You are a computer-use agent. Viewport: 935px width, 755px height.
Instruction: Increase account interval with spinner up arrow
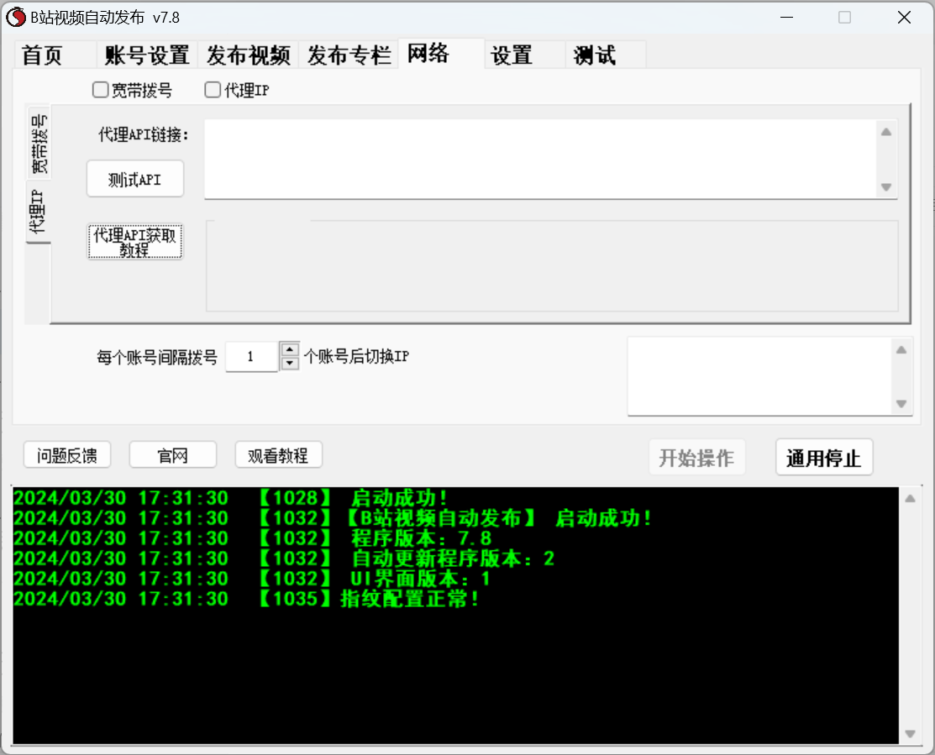[290, 349]
